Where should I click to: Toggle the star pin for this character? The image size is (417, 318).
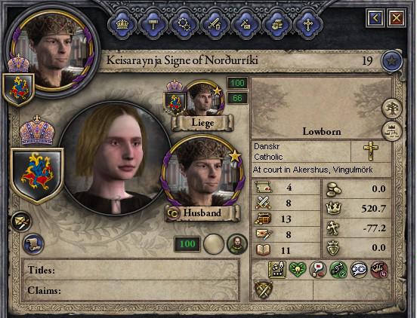[x=391, y=61]
